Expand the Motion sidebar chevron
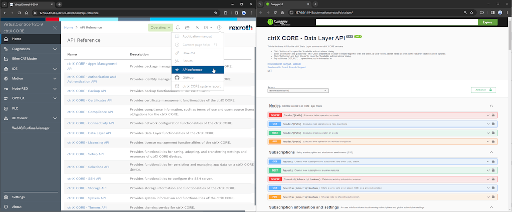The image size is (513, 212). pos(55,78)
